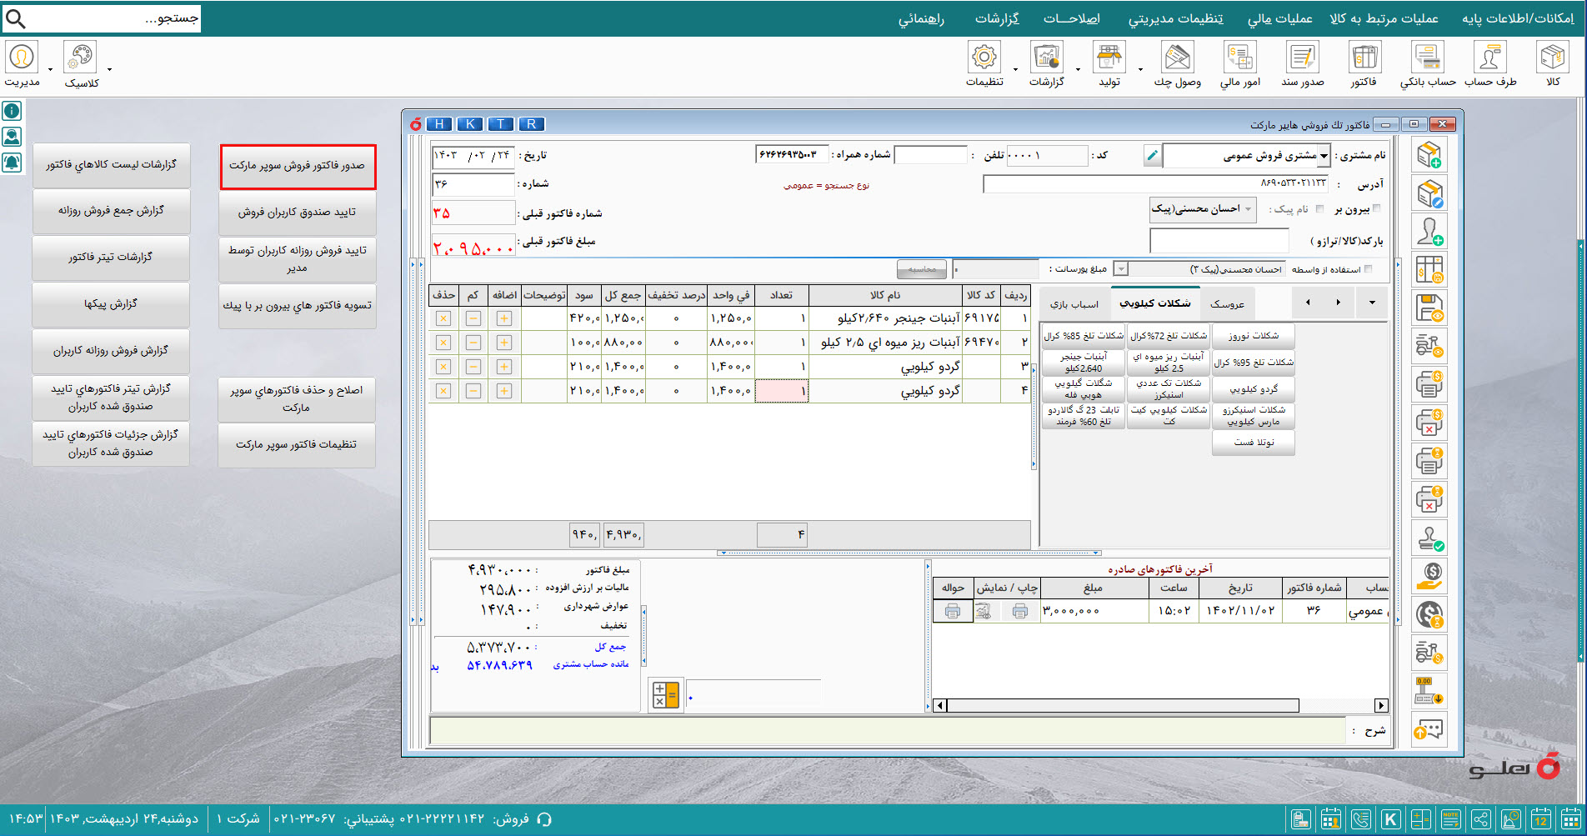This screenshot has height=836, width=1587.
Task: Open the توليد toolbar icon
Action: [1109, 64]
